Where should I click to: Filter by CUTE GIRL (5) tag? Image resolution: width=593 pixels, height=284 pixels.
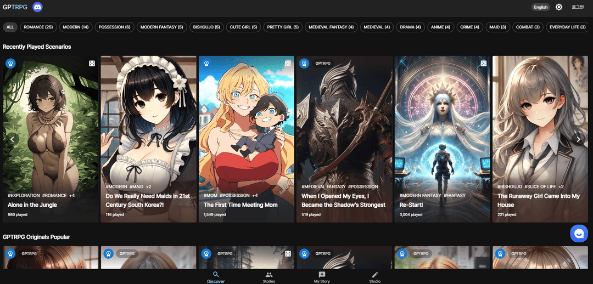(x=244, y=27)
